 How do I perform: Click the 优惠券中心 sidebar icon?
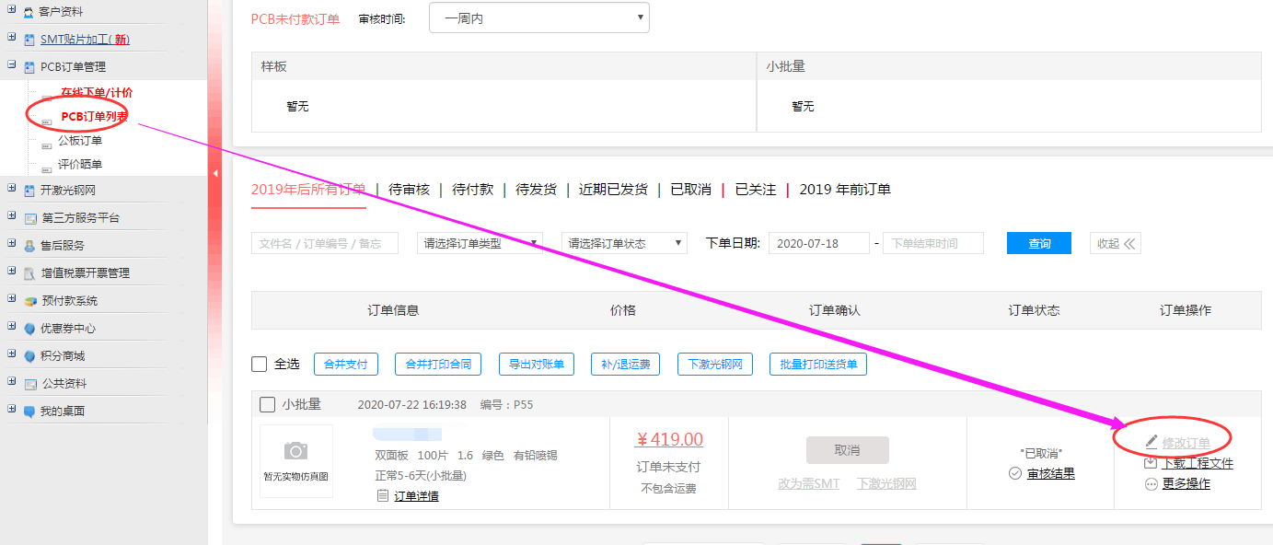(30, 329)
